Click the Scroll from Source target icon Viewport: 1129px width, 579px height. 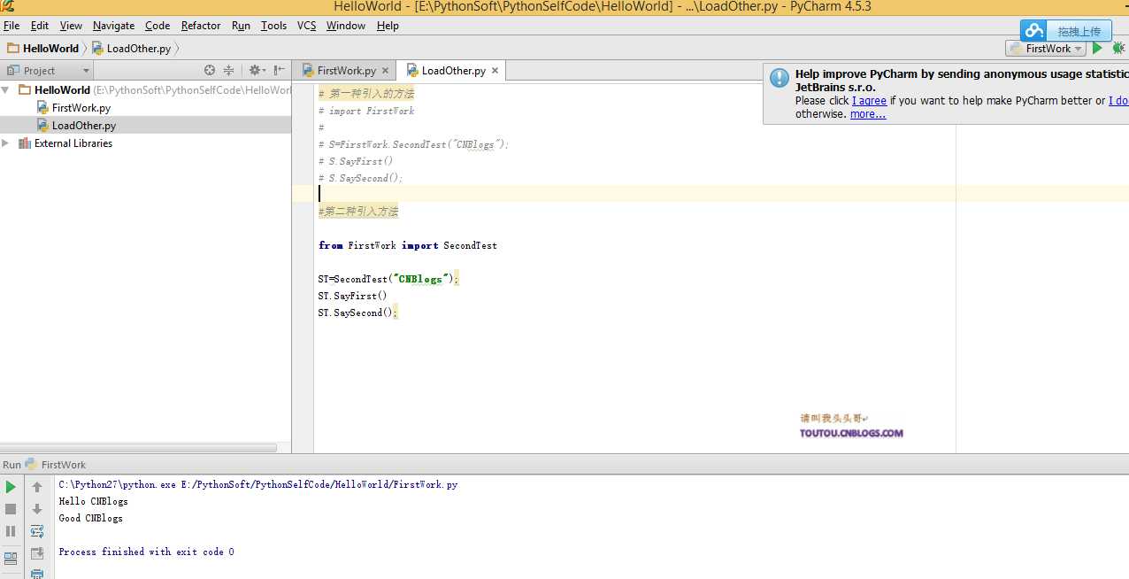(x=210, y=70)
